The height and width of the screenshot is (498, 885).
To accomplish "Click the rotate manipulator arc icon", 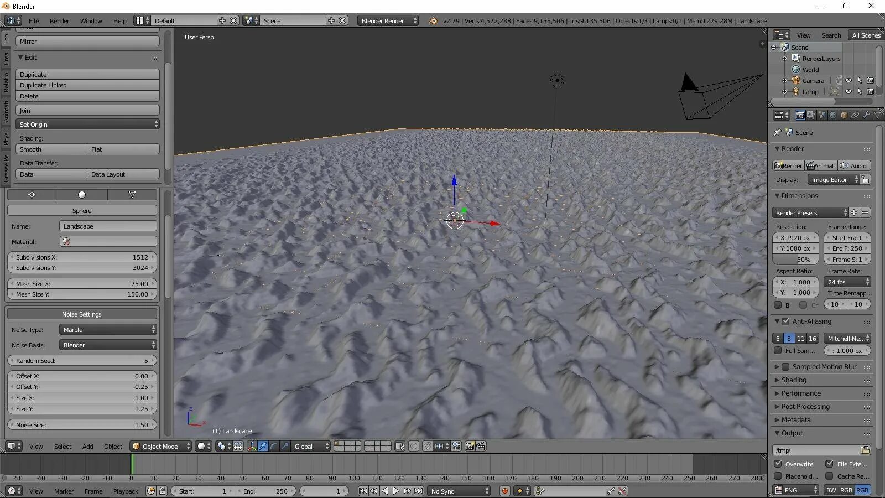I will [x=274, y=446].
